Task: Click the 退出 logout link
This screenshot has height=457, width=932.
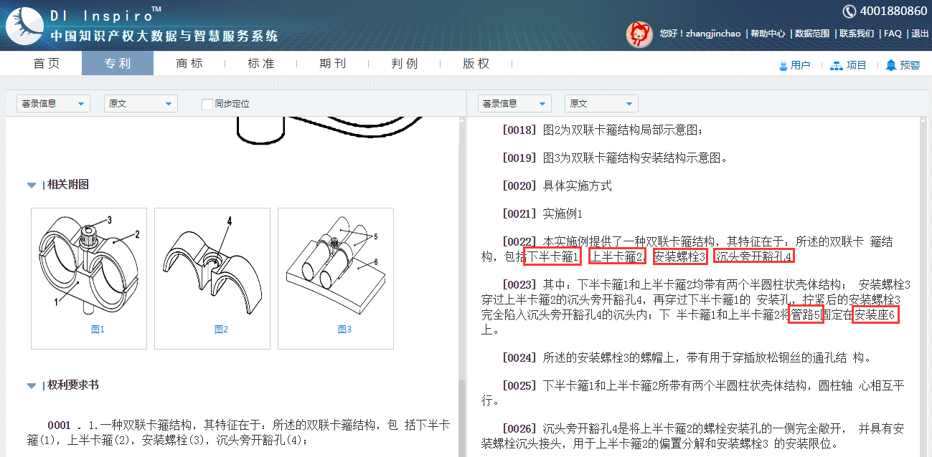Action: (x=920, y=34)
